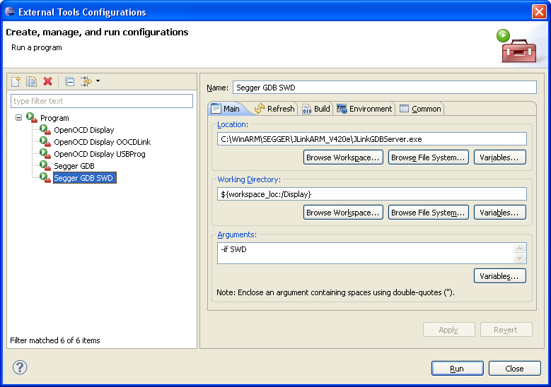Viewport: 551px width, 387px height.
Task: Switch to the Common tab
Action: tap(420, 109)
